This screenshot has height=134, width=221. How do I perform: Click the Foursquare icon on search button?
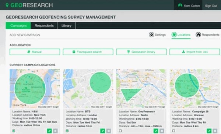pyautogui.click(x=74, y=52)
